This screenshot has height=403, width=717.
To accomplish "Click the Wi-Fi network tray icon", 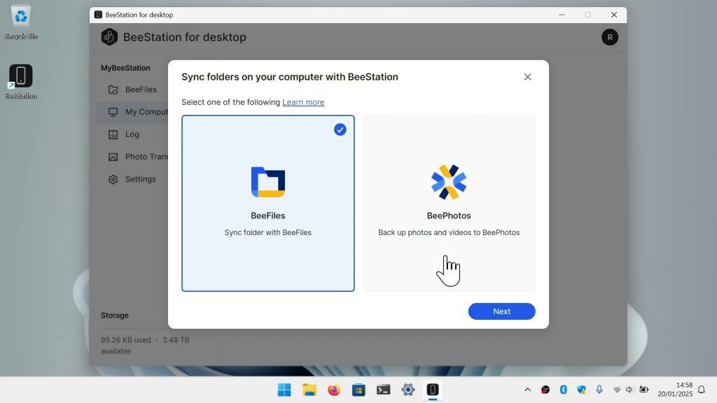I will pyautogui.click(x=617, y=390).
